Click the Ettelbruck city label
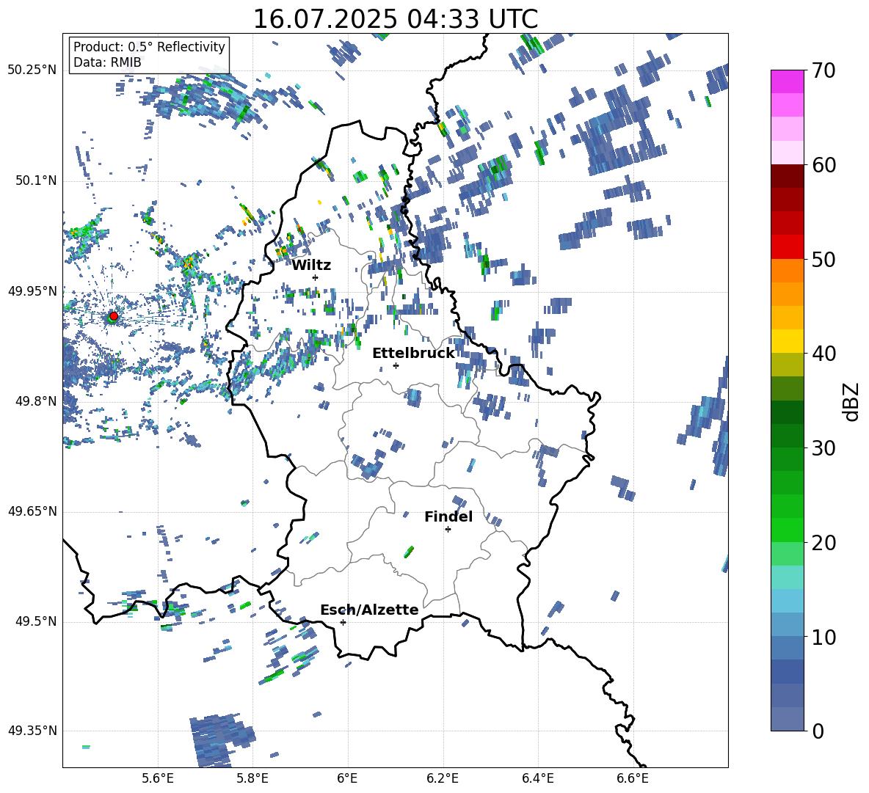 pos(413,354)
